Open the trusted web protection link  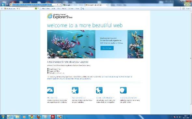128,98
